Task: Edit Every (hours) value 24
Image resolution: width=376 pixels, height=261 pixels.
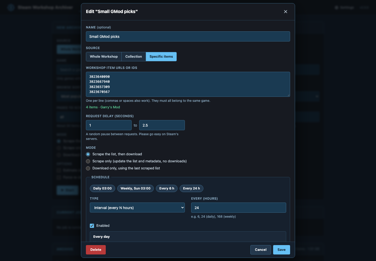Action: tap(238, 208)
